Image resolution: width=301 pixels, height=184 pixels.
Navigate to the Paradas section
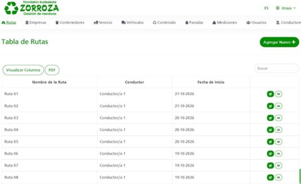[x=194, y=22]
